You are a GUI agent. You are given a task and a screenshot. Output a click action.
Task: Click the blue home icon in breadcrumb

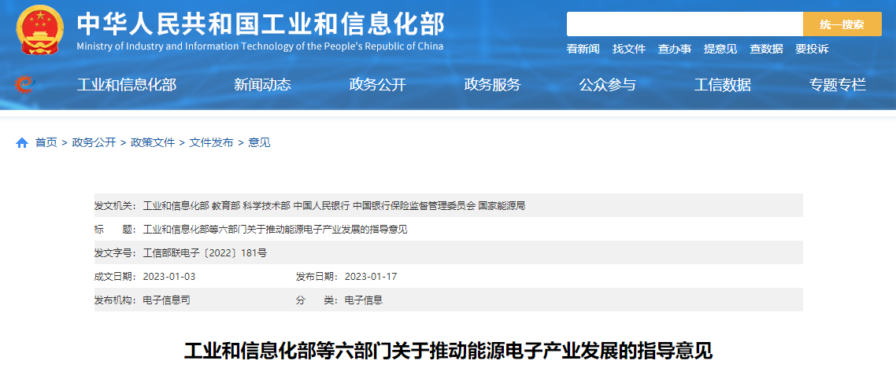22,143
